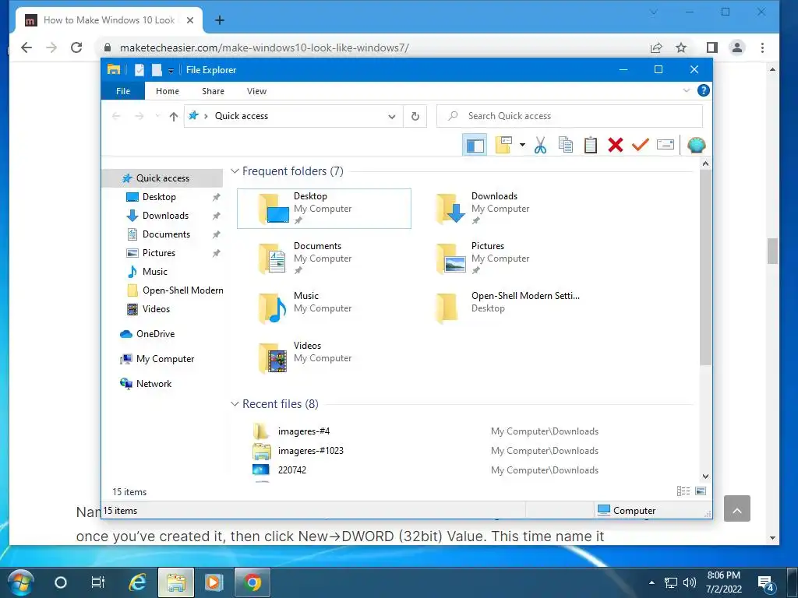Screen dimensions: 798x598
Task: Click the red X Delete icon
Action: click(616, 145)
